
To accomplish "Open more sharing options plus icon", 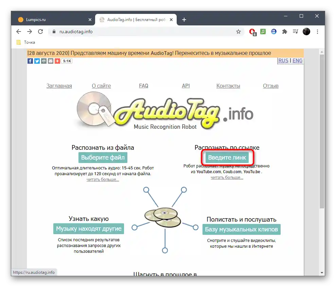I will (x=57, y=61).
